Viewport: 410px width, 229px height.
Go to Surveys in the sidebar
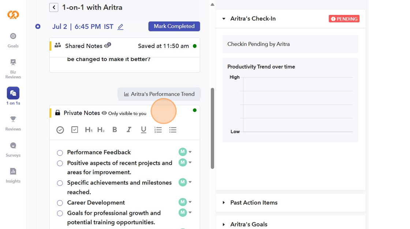(x=13, y=149)
